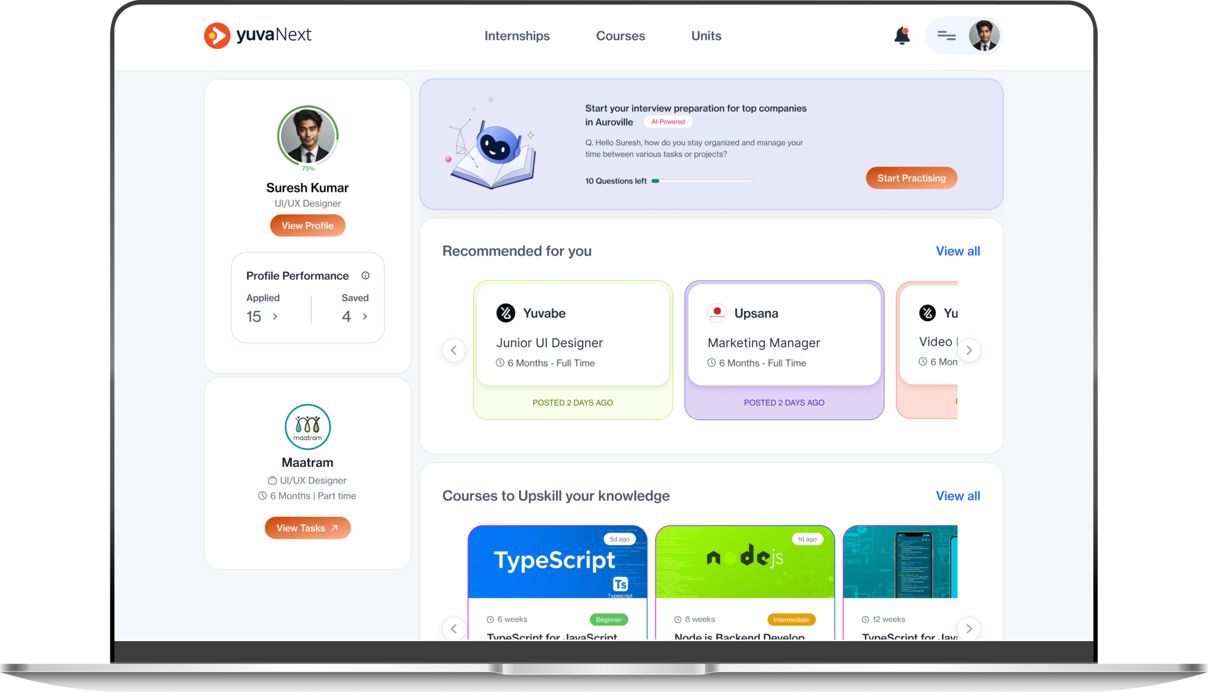
Task: Show next courses with right arrow
Action: click(969, 629)
